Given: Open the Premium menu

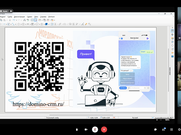Looking at the screenshot, I should (x=51, y=17).
